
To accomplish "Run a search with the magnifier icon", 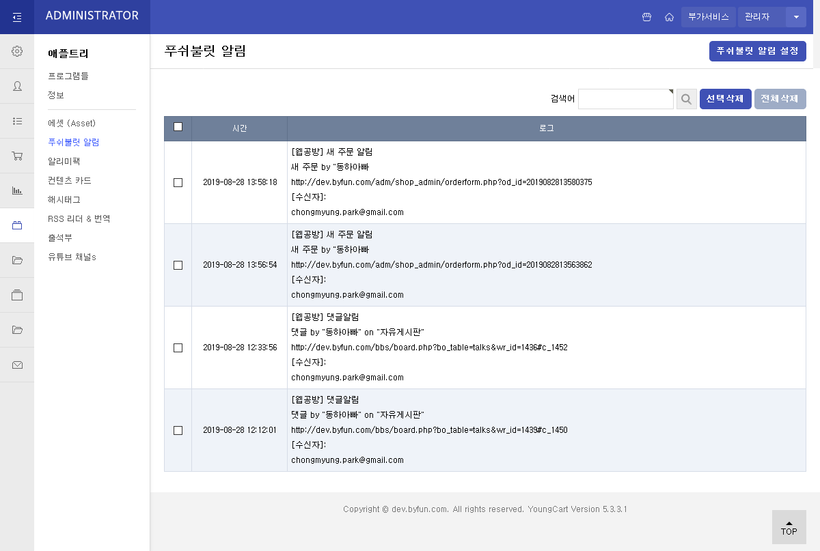I will pos(686,98).
